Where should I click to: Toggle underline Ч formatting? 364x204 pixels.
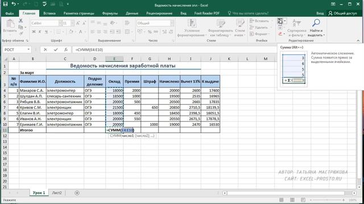(46, 32)
